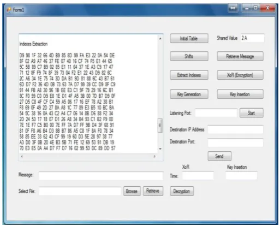The width and height of the screenshot is (280, 225).
Task: Select the Destination IP Address field
Action: 236,129
